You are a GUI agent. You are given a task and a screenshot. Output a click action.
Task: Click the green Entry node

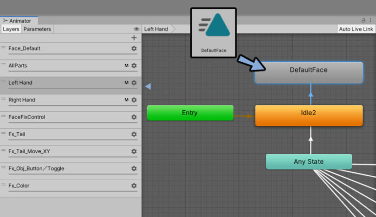click(x=190, y=113)
